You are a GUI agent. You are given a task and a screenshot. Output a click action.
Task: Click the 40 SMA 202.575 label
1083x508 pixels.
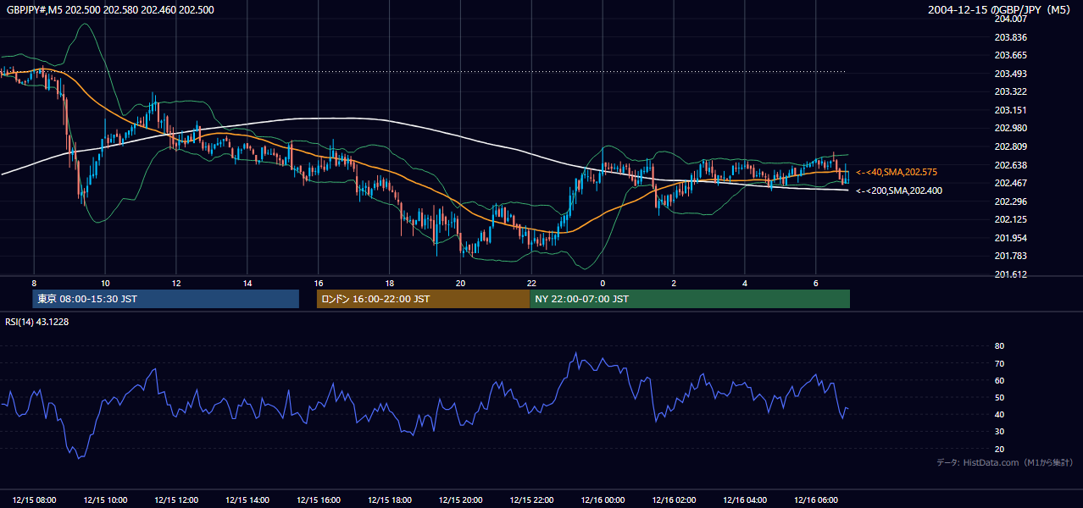tap(897, 172)
